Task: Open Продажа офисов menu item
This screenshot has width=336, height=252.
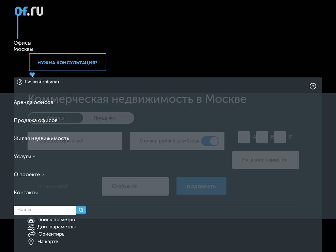Action: [35, 120]
